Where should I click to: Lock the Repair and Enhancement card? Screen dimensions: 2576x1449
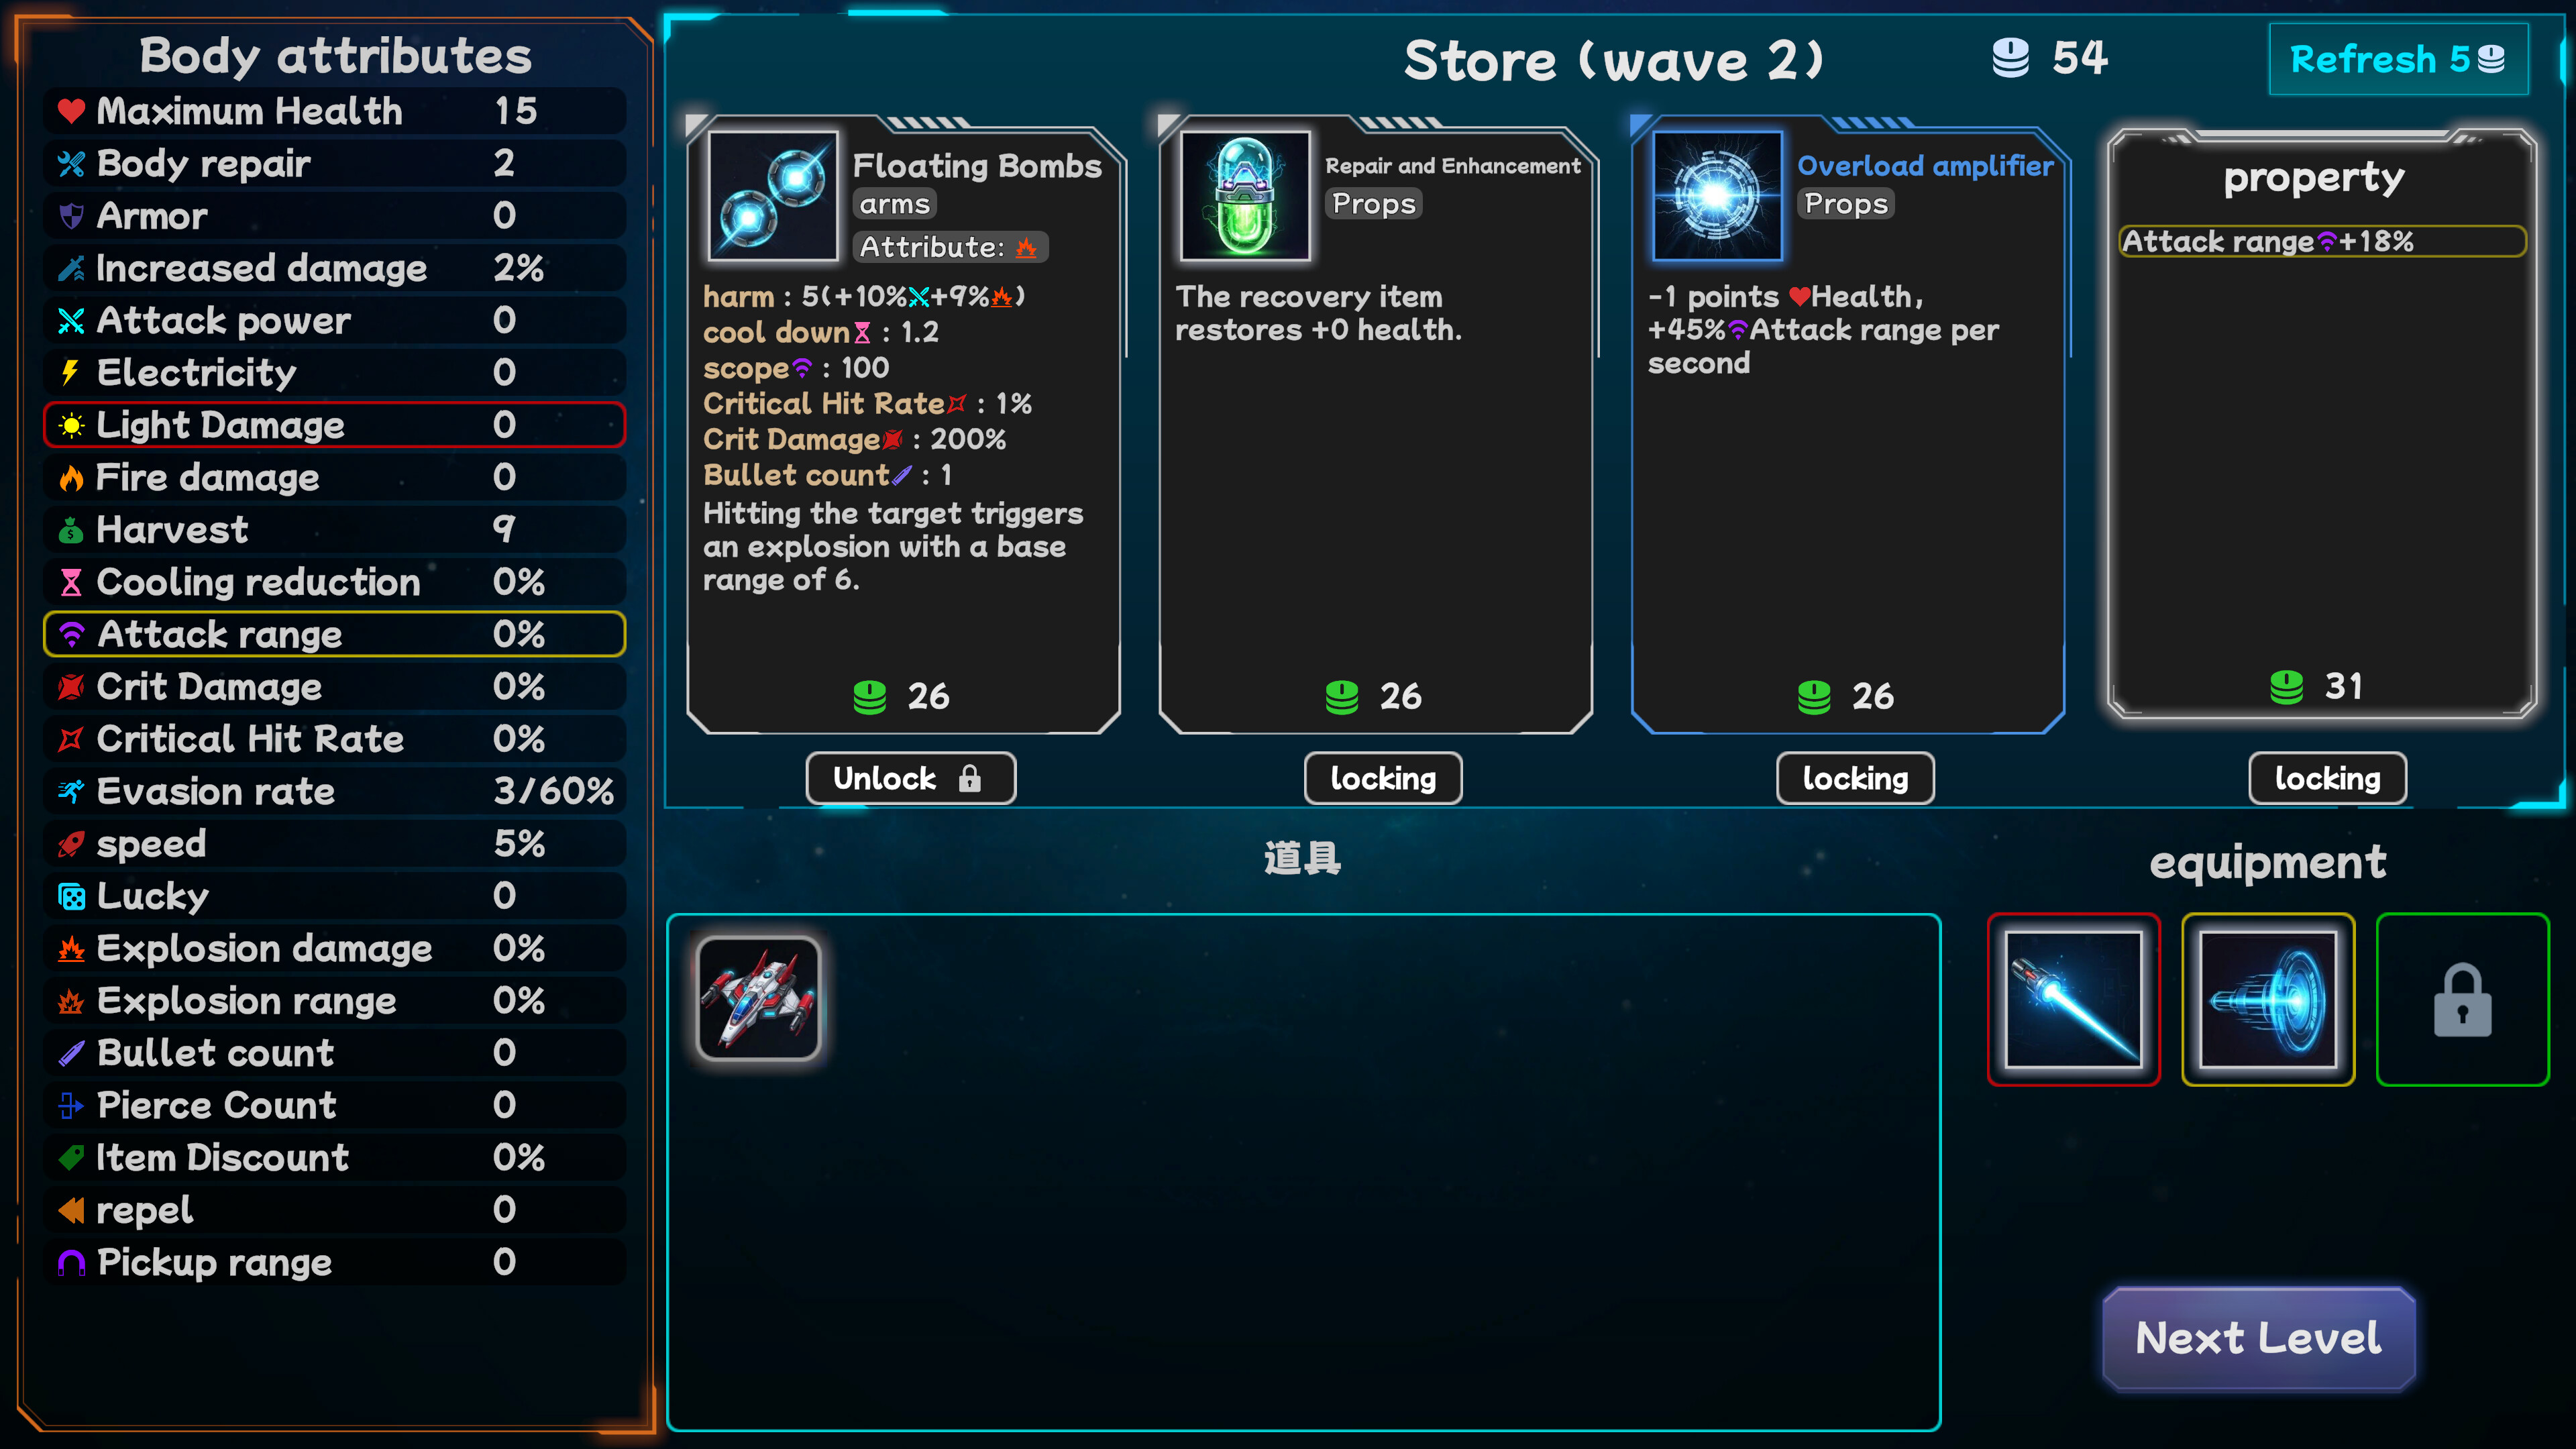(x=1383, y=778)
